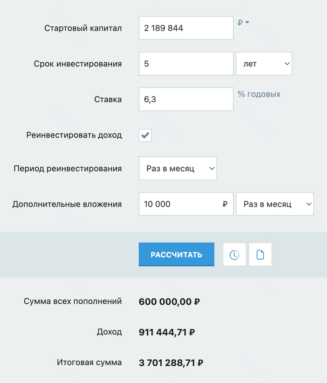Click the % годовых text
This screenshot has width=327, height=383.
(259, 94)
